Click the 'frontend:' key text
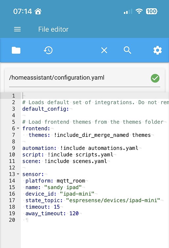 click(x=36, y=128)
